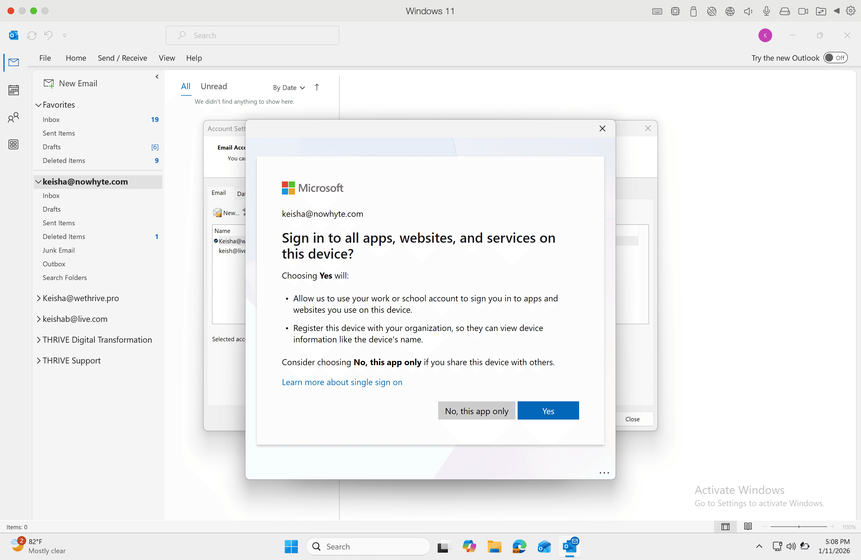The height and width of the screenshot is (560, 861).
Task: Toggle Try the new Outlook switch
Action: [x=835, y=58]
